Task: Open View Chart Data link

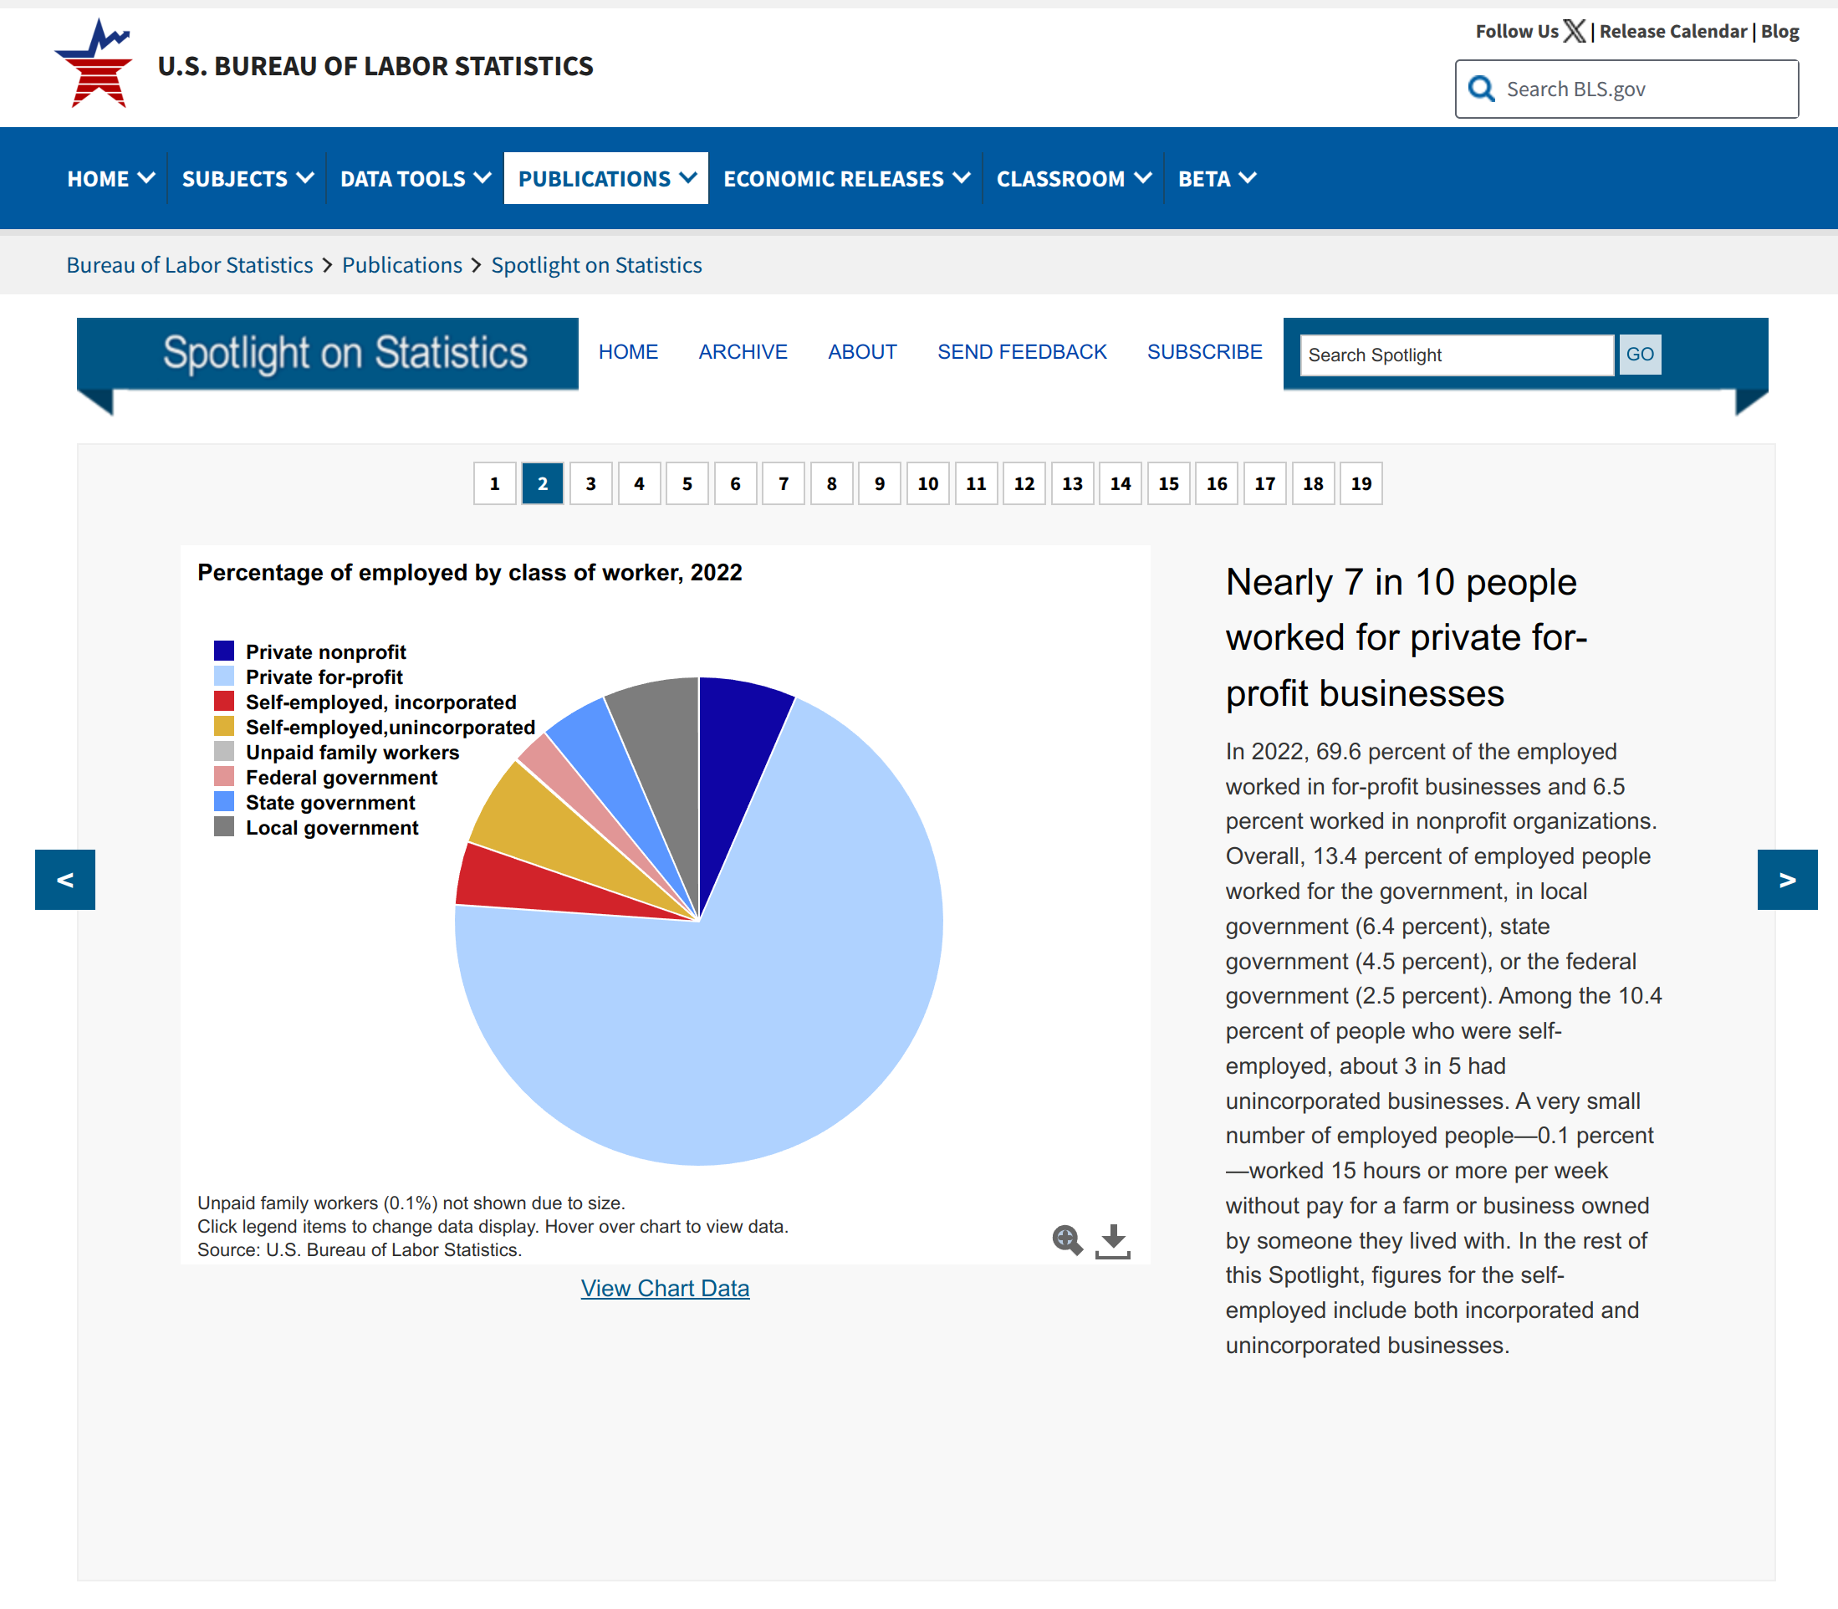Action: point(665,1288)
